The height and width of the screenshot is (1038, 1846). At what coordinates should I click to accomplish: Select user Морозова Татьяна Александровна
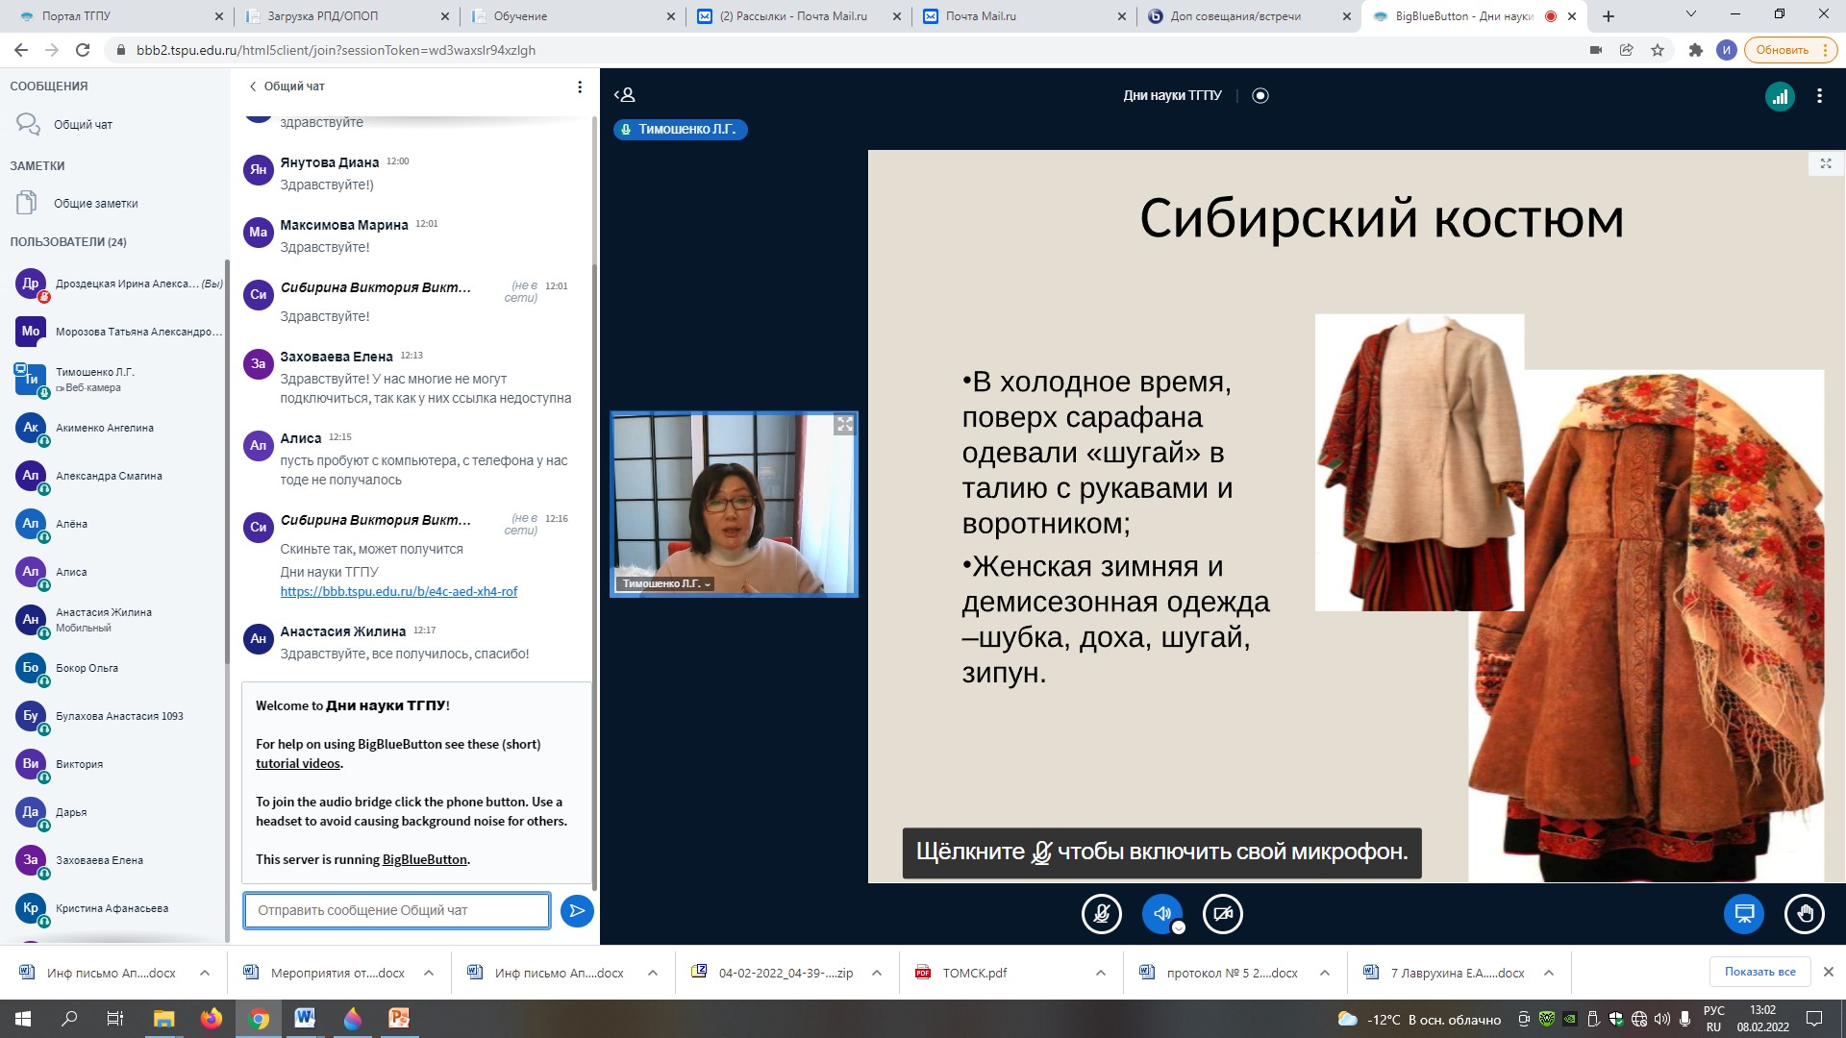[117, 332]
